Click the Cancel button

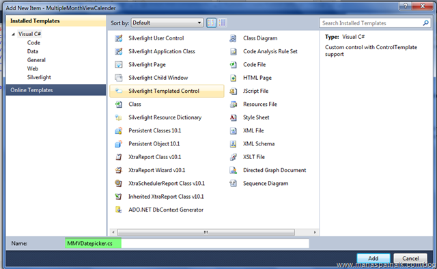(410, 258)
